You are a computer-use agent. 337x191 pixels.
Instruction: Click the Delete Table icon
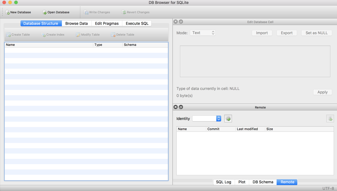(113, 34)
